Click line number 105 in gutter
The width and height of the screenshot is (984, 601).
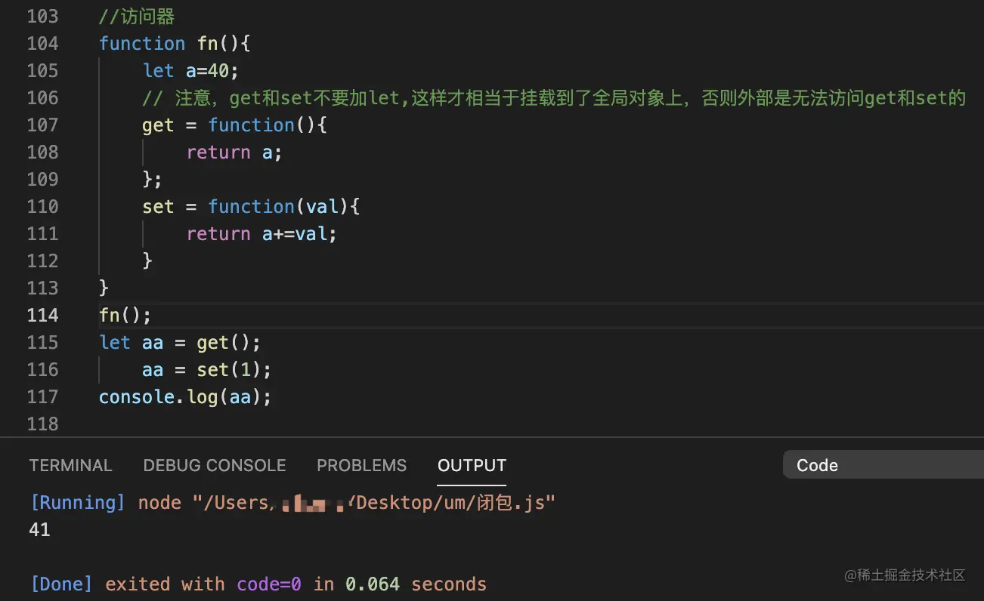[42, 70]
